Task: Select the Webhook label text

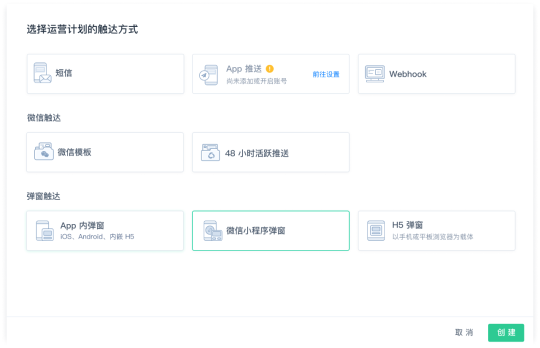Action: pyautogui.click(x=408, y=74)
